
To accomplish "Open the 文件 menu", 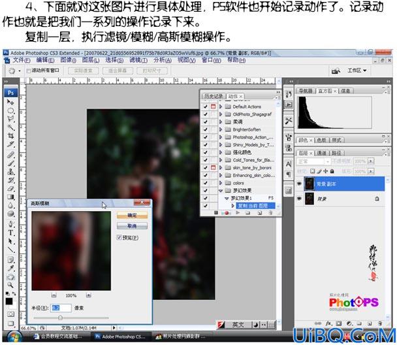I will click(22, 60).
